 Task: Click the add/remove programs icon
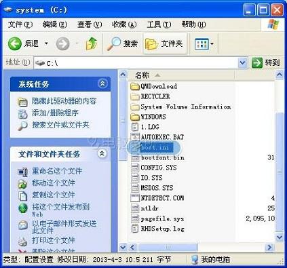pos(22,114)
